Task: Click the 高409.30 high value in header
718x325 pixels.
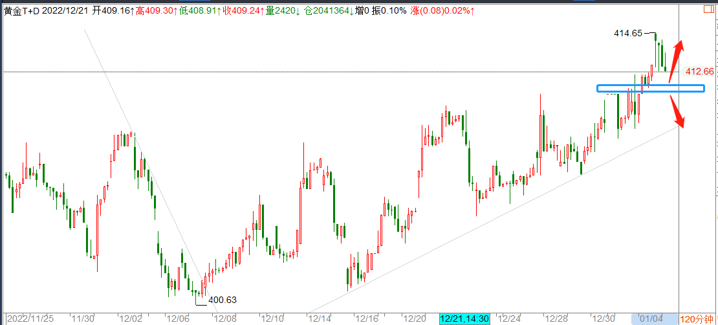Action: tap(157, 11)
